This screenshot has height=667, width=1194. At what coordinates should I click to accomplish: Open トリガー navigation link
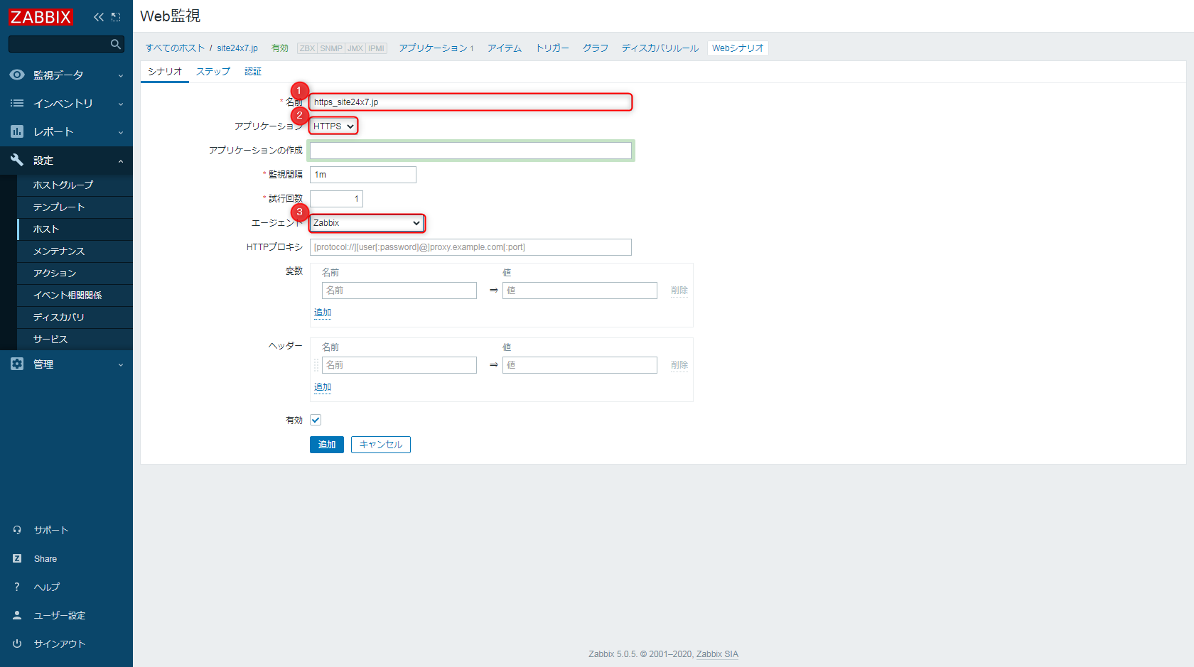pos(552,48)
